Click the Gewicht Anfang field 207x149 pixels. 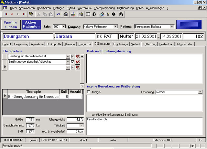(x=30, y=125)
